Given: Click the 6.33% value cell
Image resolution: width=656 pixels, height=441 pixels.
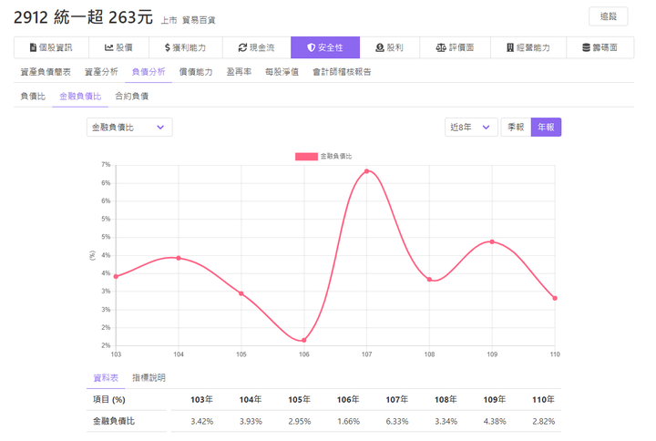Looking at the screenshot, I should 397,421.
